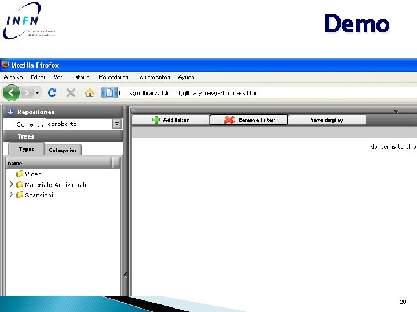The width and height of the screenshot is (417, 312).
Task: Collapse the left panel with splitter arrow
Action: point(126,275)
